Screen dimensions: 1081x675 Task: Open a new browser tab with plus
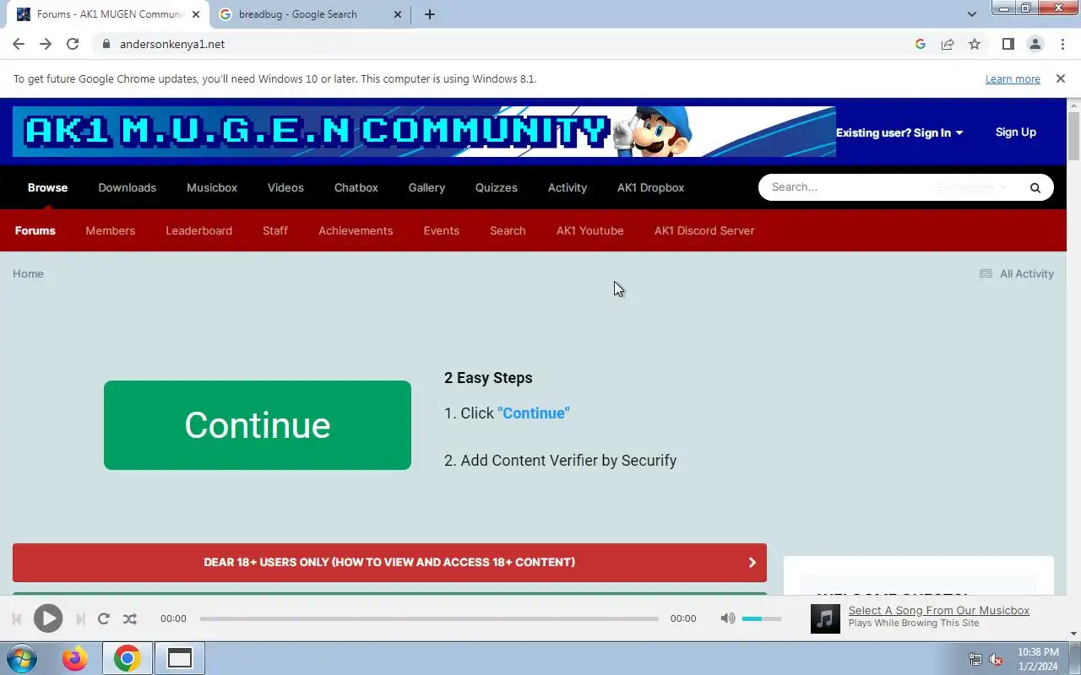pos(430,14)
